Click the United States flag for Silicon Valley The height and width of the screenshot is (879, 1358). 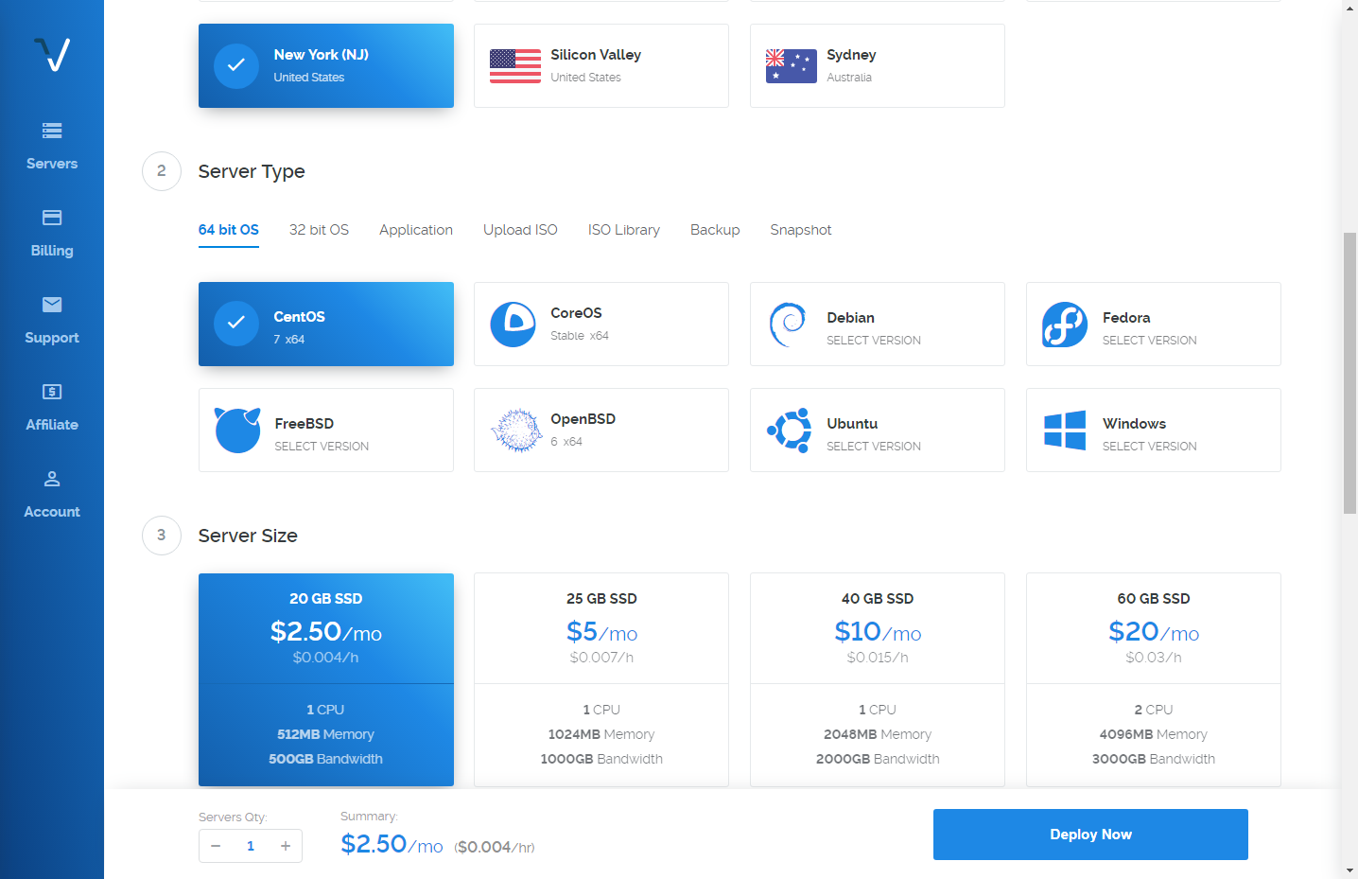pos(515,66)
